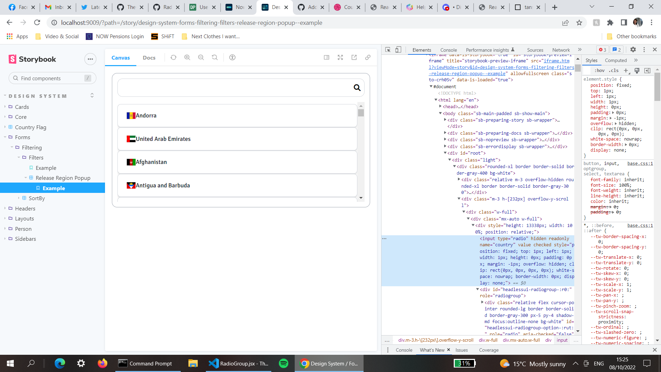Collapse the Forms folder

tap(22, 137)
